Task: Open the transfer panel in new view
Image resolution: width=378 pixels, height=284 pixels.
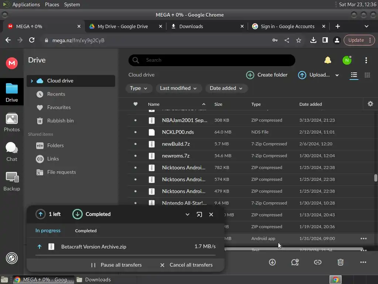Action: [199, 214]
